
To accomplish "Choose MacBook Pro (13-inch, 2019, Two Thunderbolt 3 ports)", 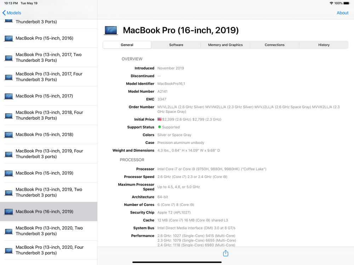I will (48, 193).
